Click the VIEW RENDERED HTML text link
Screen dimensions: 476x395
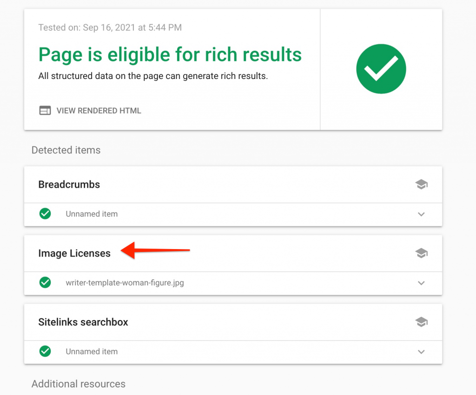click(x=99, y=111)
